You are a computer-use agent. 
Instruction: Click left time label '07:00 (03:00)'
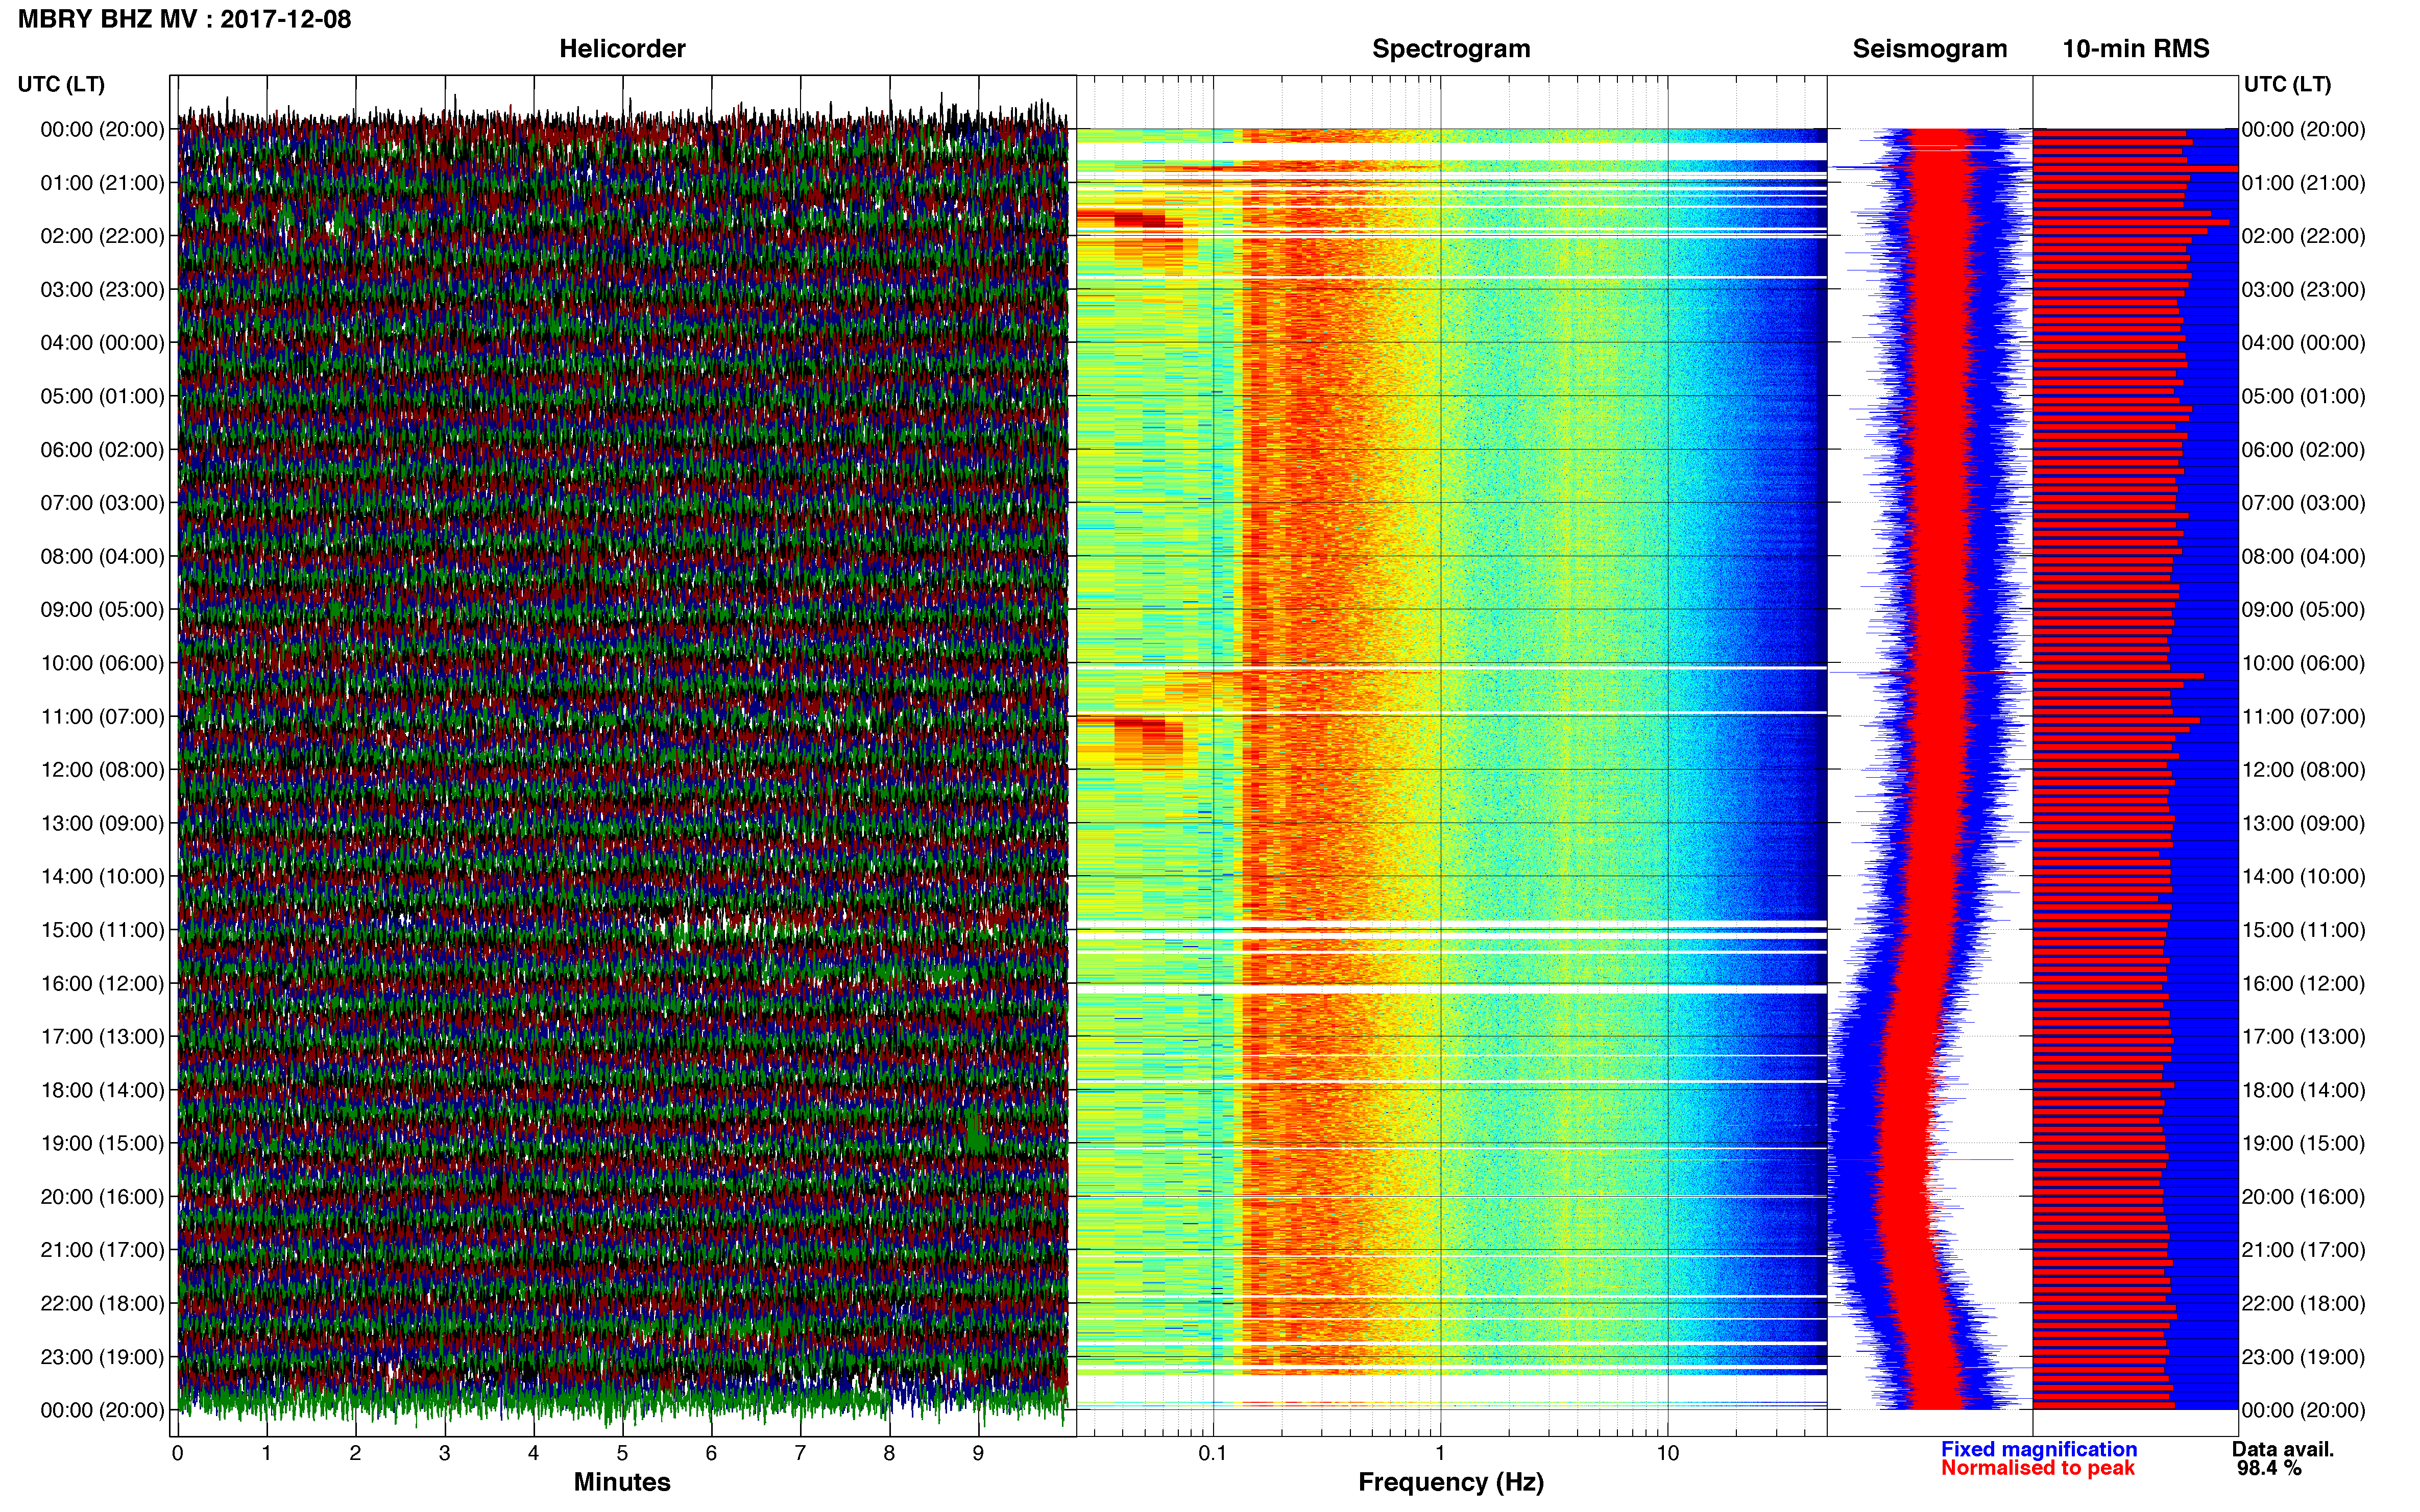[x=102, y=503]
